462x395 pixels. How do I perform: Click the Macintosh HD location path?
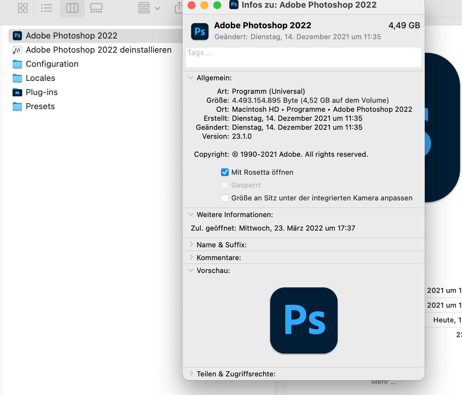[x=322, y=110]
